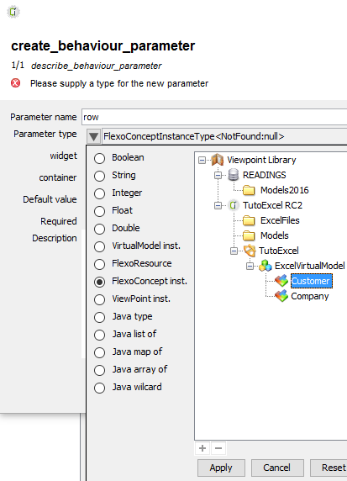Image resolution: width=347 pixels, height=481 pixels.
Task: Click the Parameter name text field
Action: tap(214, 117)
